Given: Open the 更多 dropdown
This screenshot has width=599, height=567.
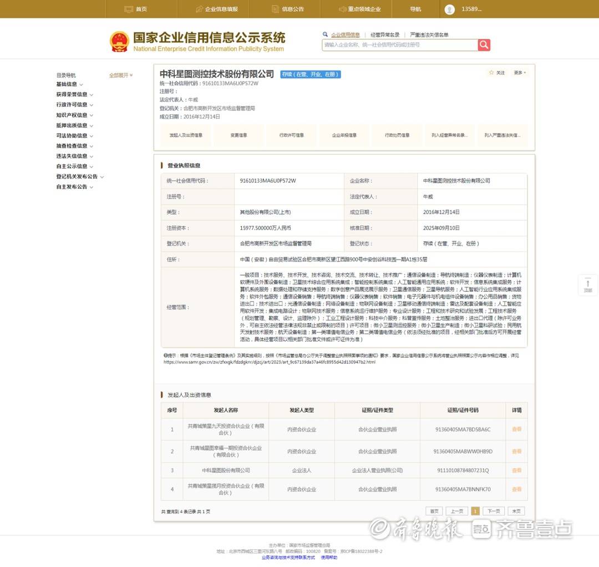Looking at the screenshot, I should (520, 73).
